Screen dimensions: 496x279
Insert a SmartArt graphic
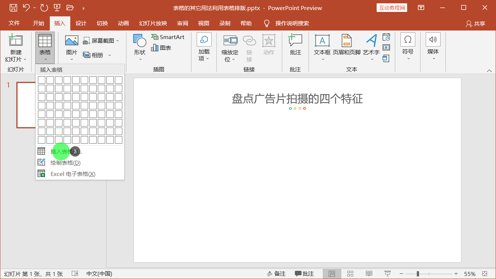pyautogui.click(x=168, y=37)
